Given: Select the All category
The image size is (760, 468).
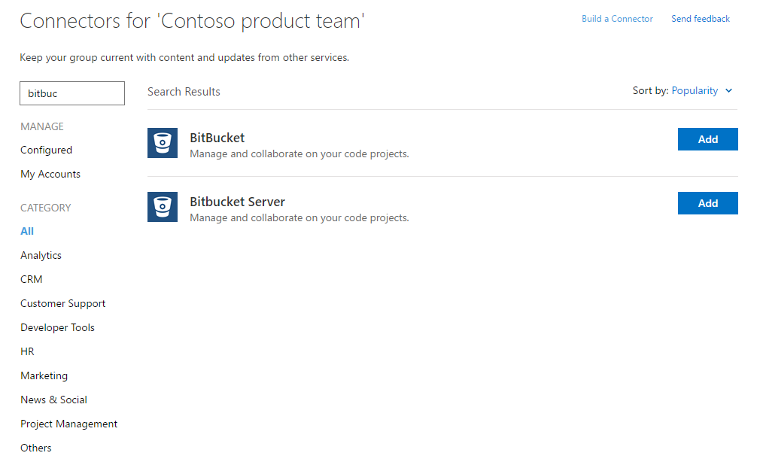Looking at the screenshot, I should pos(27,231).
